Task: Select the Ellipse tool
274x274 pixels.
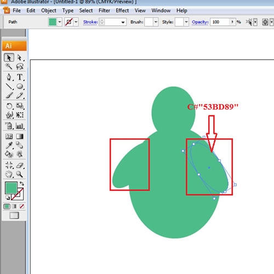Action: click(x=20, y=86)
